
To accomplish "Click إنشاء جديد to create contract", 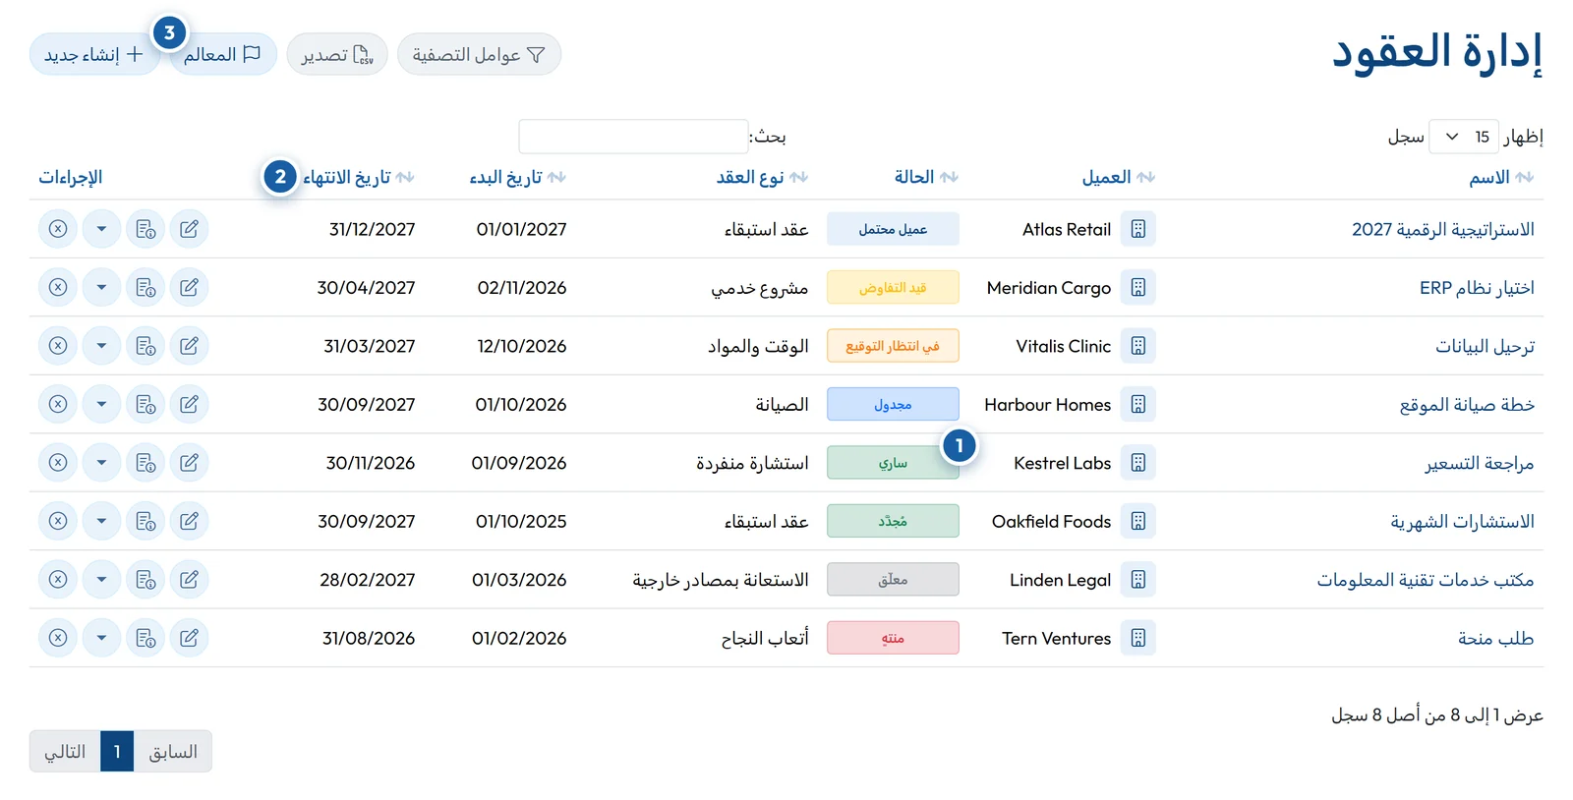I will pyautogui.click(x=94, y=54).
